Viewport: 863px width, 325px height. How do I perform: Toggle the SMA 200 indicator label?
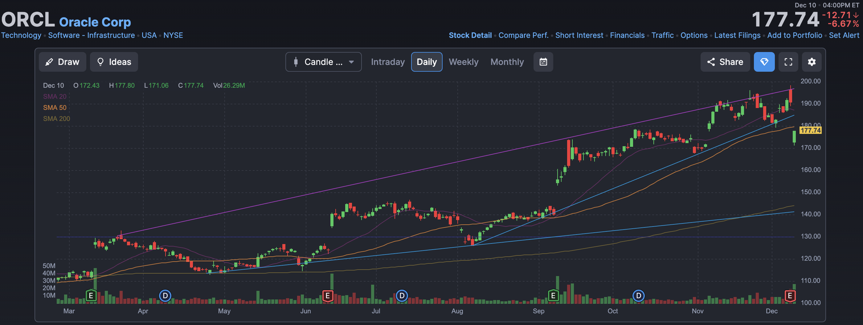[56, 118]
